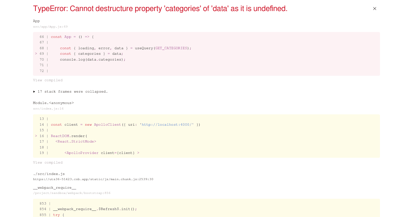Close the error overlay with the X
The image size is (413, 217).
coord(374,9)
